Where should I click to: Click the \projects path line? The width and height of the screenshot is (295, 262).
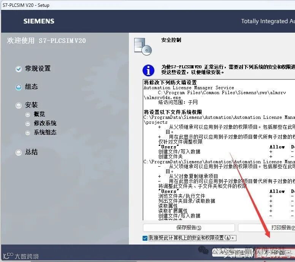click(x=155, y=122)
